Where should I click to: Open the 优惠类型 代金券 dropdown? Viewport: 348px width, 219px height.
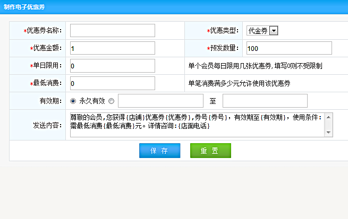[x=262, y=31]
